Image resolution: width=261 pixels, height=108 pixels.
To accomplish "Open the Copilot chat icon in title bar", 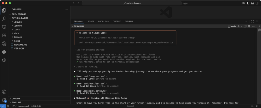I will (x=185, y=3).
